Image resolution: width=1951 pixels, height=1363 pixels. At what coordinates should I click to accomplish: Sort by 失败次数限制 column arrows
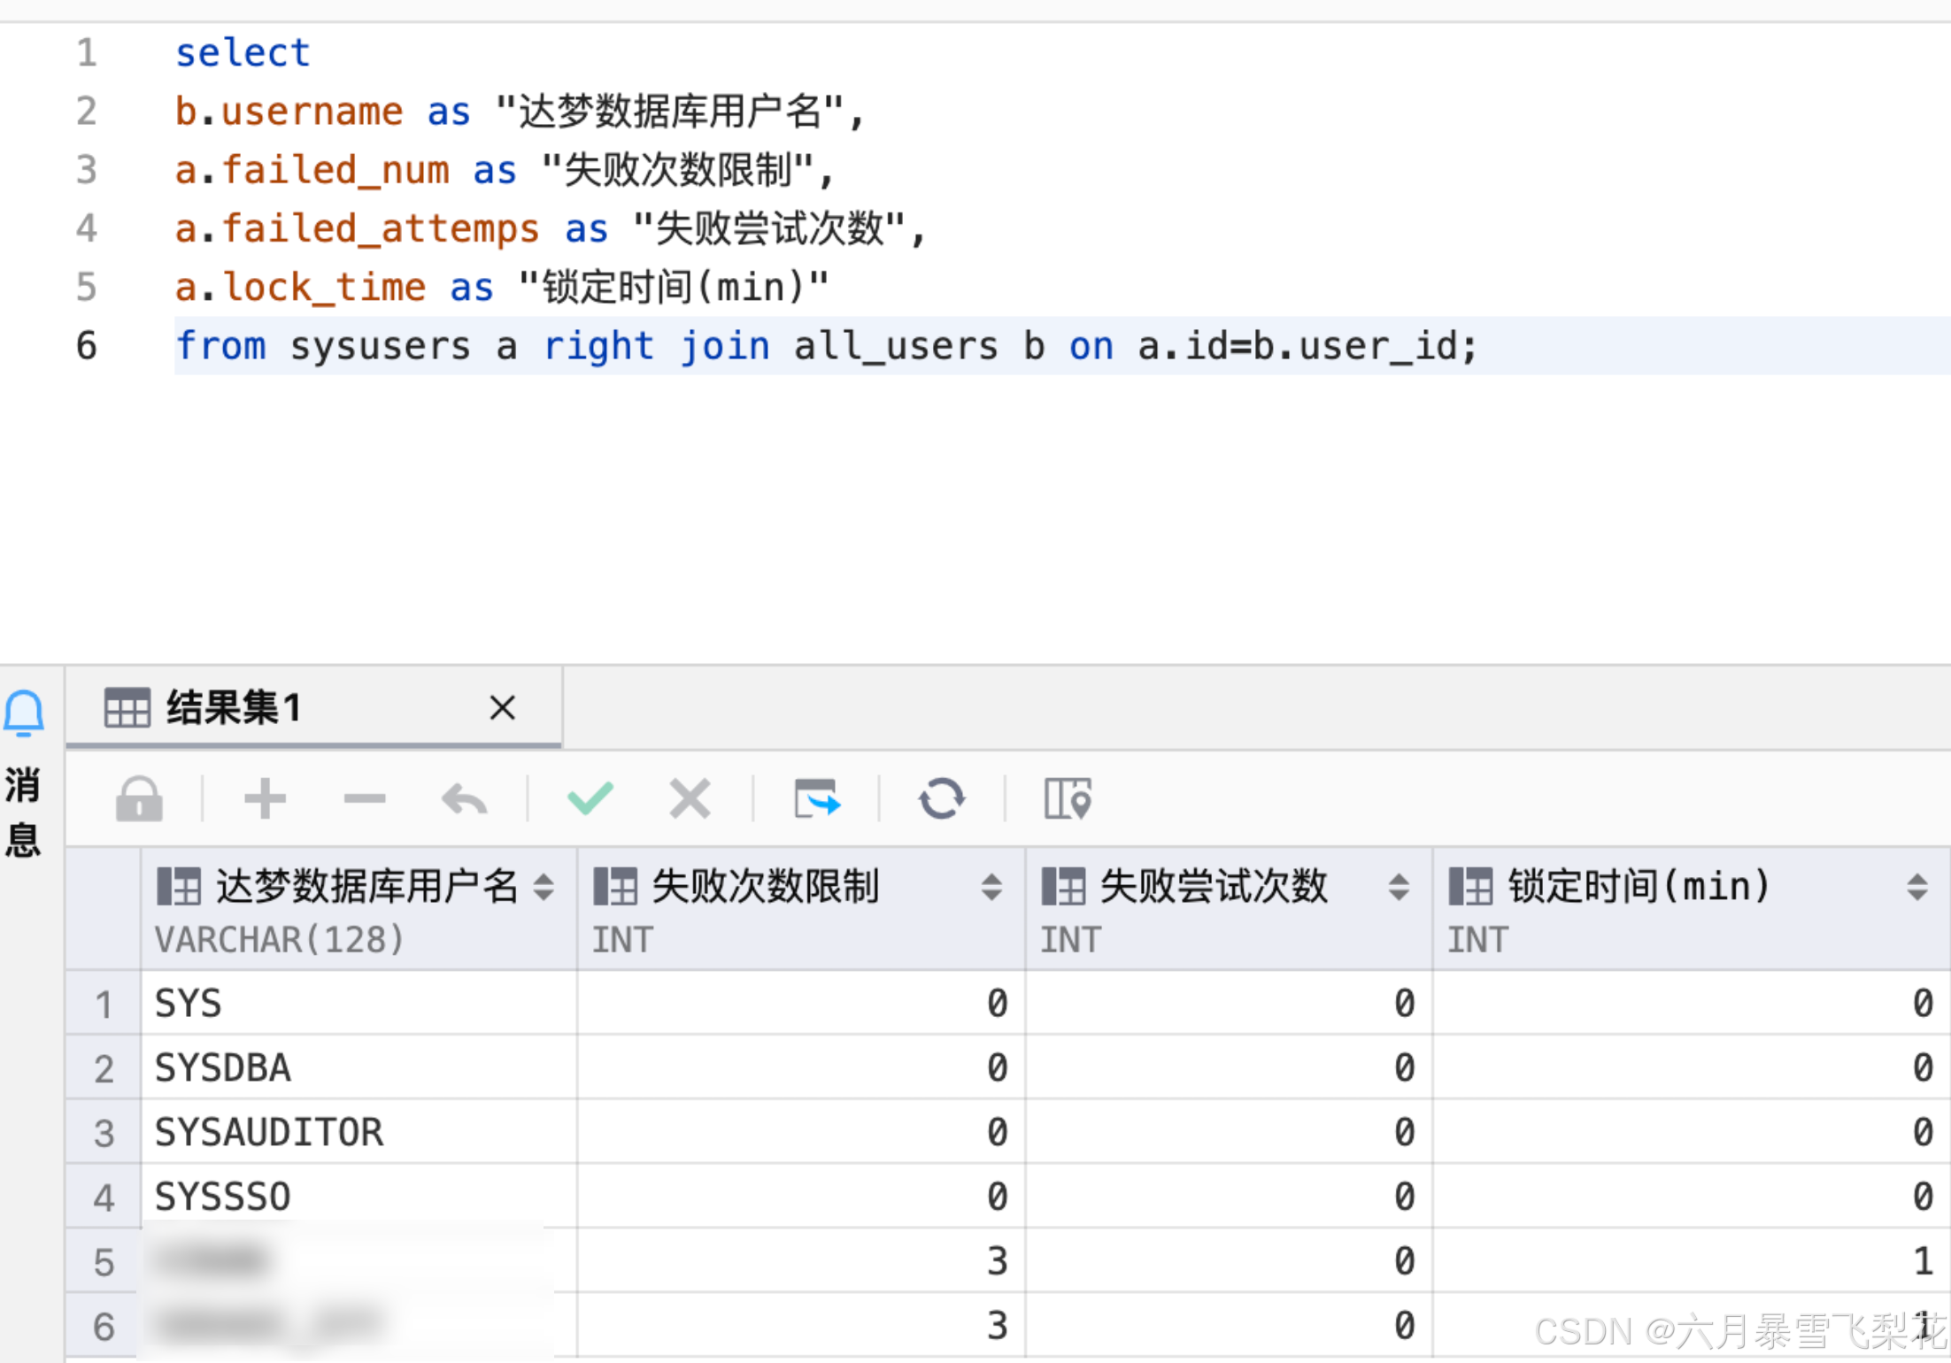click(x=991, y=887)
